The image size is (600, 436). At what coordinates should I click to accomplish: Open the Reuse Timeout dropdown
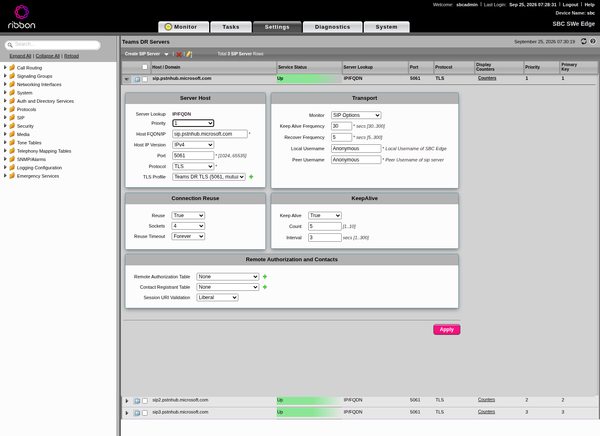coord(188,236)
